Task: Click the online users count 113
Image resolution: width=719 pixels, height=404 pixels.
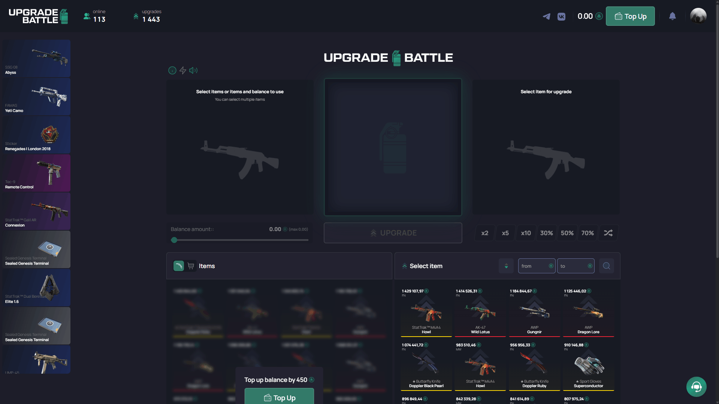Action: (99, 19)
